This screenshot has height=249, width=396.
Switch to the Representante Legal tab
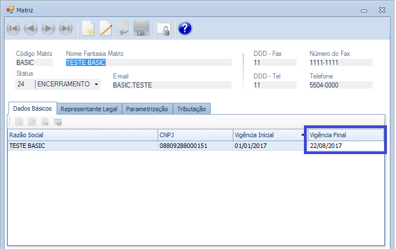click(90, 109)
